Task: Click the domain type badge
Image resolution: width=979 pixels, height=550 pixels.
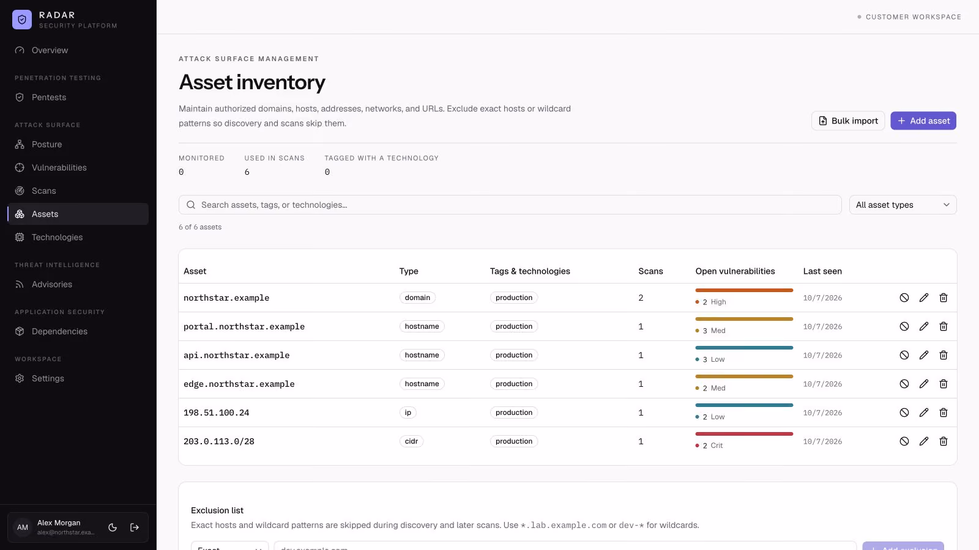Action: point(417,298)
